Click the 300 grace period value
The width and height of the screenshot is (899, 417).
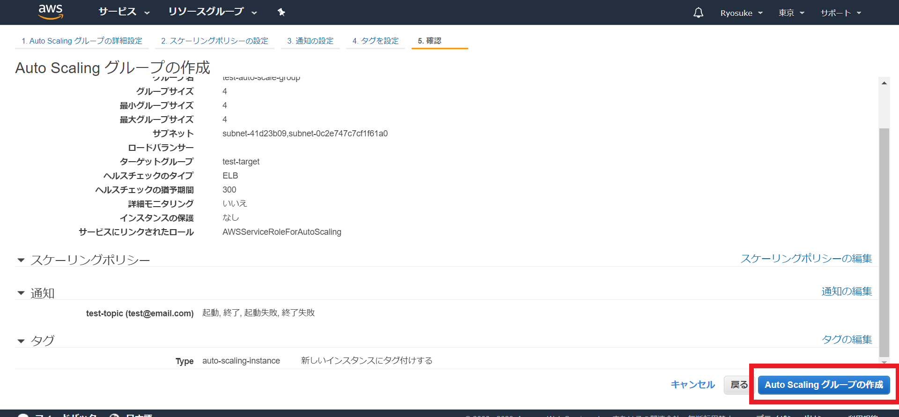[229, 190]
